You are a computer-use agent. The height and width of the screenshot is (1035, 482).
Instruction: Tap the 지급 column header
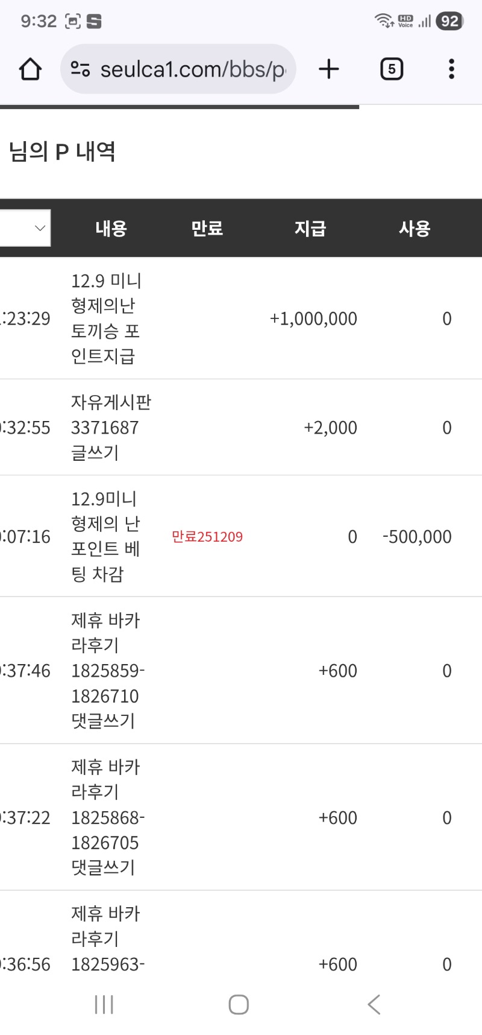tap(310, 227)
